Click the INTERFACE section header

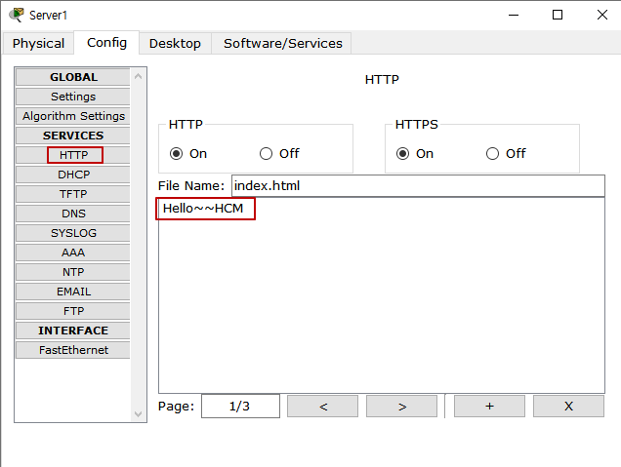click(x=73, y=331)
